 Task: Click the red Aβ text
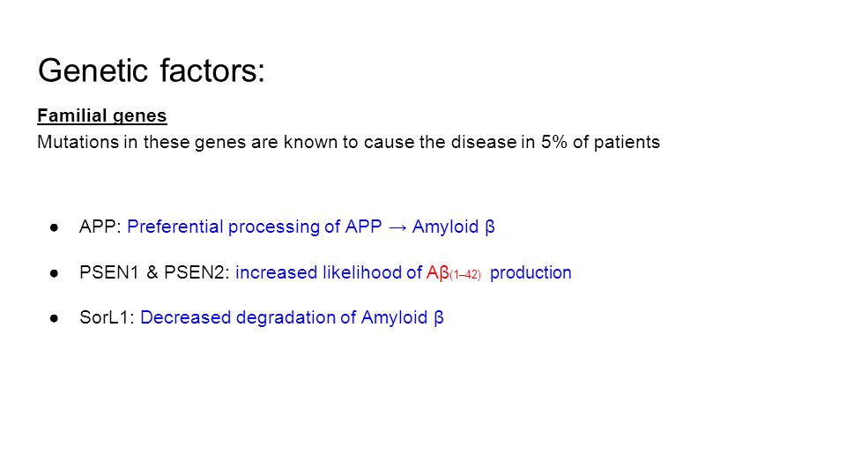438,272
